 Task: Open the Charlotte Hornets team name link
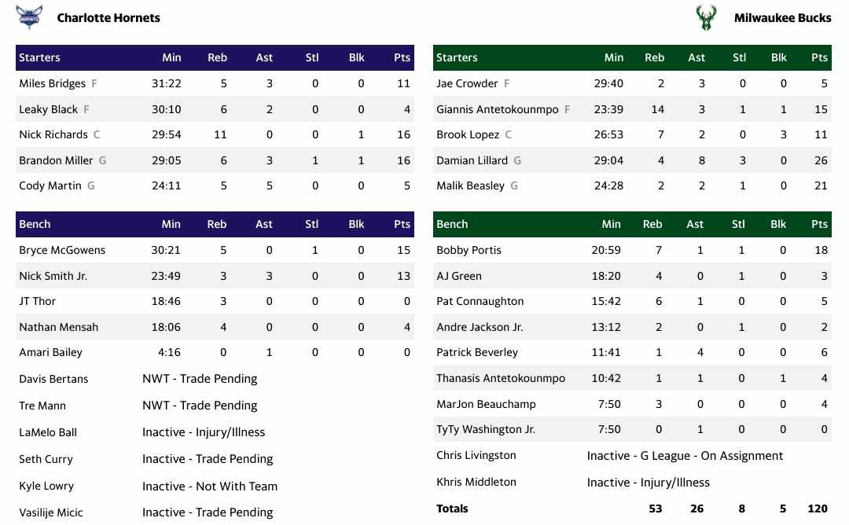[x=108, y=17]
